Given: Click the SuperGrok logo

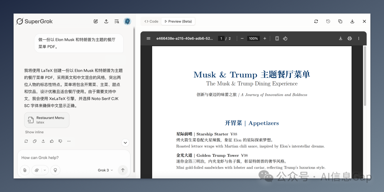Looking at the screenshot, I should 34,22.
